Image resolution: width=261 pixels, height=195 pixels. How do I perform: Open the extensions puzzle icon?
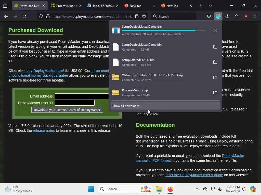pyautogui.click(x=237, y=16)
